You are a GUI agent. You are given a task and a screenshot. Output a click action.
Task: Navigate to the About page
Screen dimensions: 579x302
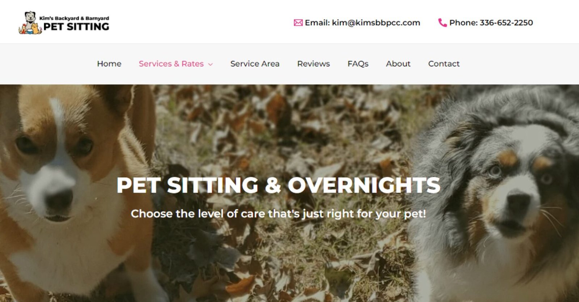coord(398,64)
